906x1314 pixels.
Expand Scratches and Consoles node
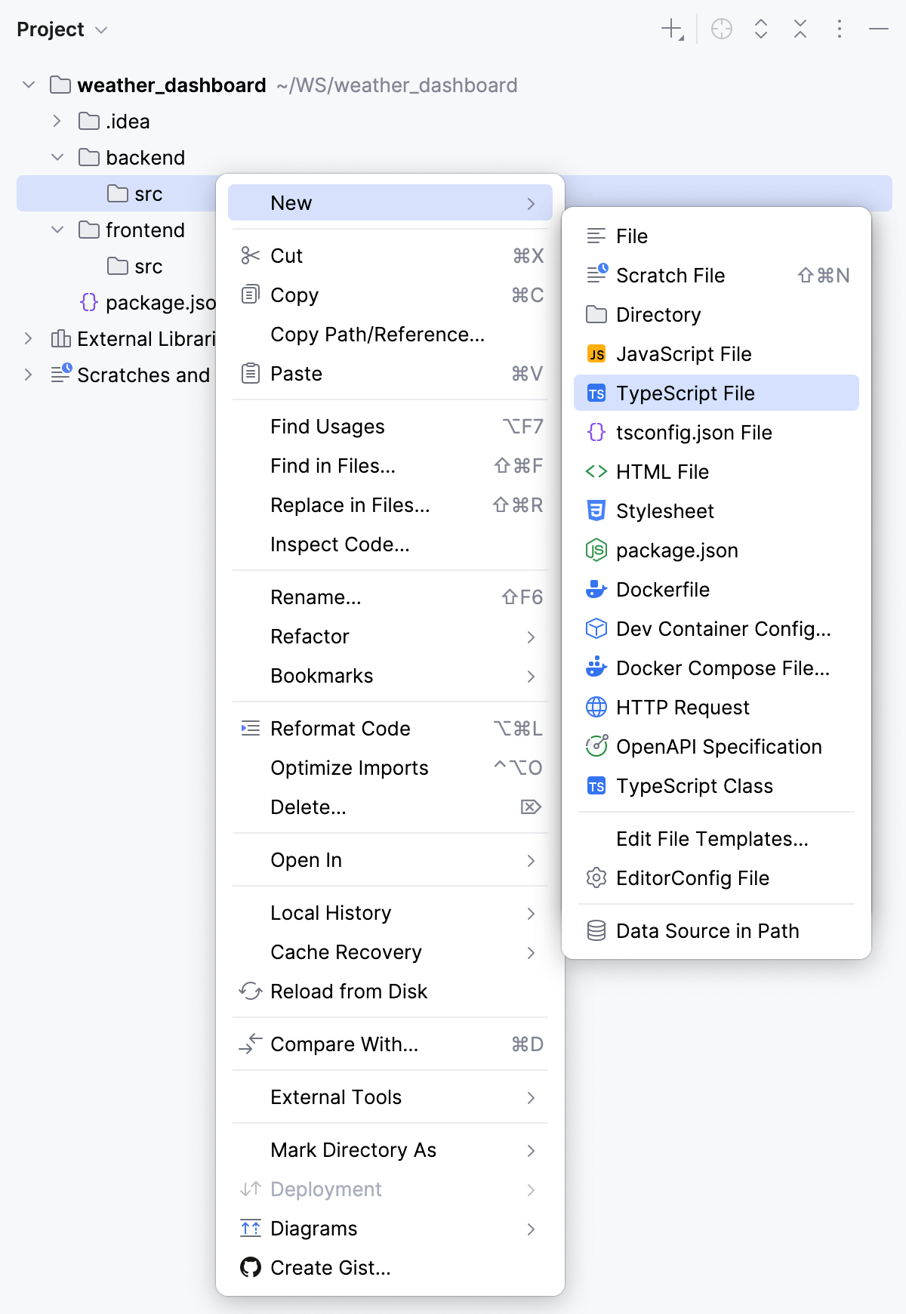[29, 375]
